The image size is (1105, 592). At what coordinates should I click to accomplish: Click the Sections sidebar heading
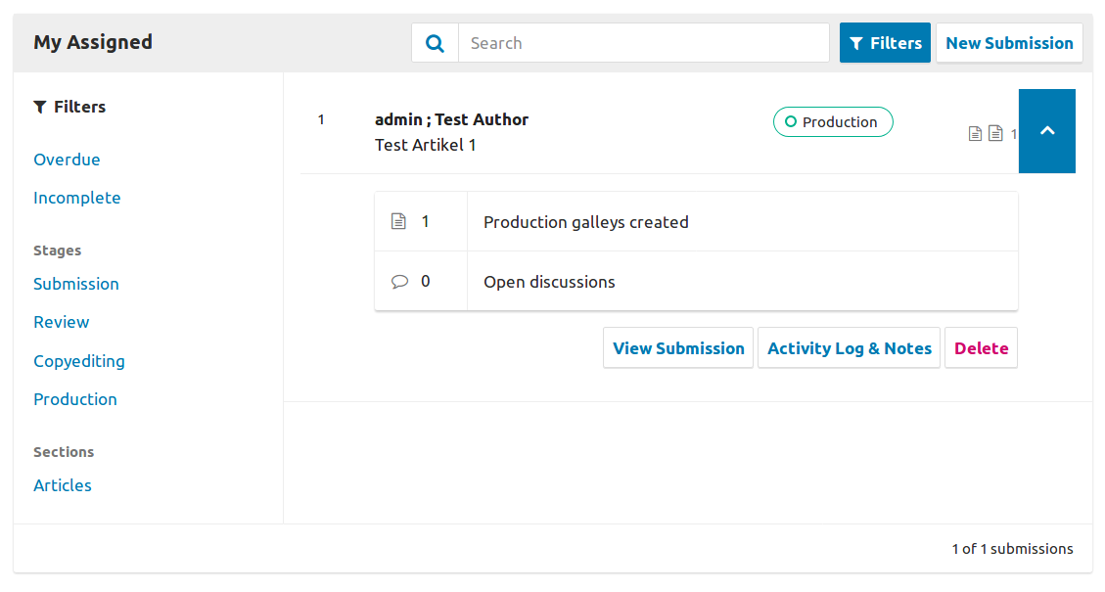[64, 452]
